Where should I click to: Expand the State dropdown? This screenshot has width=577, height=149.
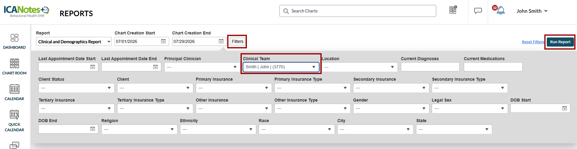[x=454, y=129]
